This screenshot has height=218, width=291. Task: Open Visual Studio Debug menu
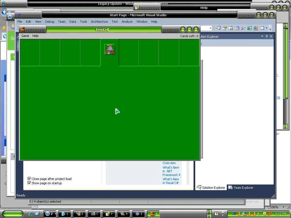tap(50, 22)
